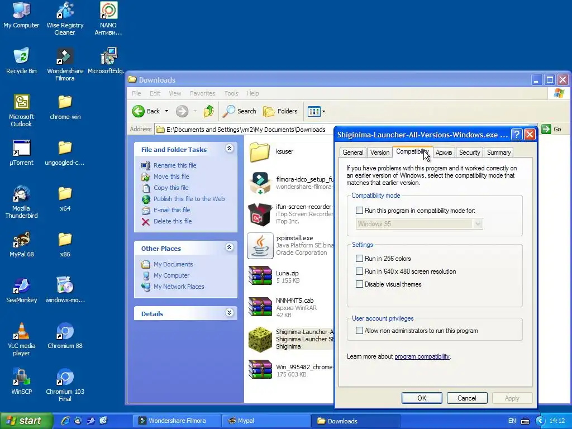Select VLC media player desktop icon
Viewport: 572px width, 429px height.
click(21, 339)
